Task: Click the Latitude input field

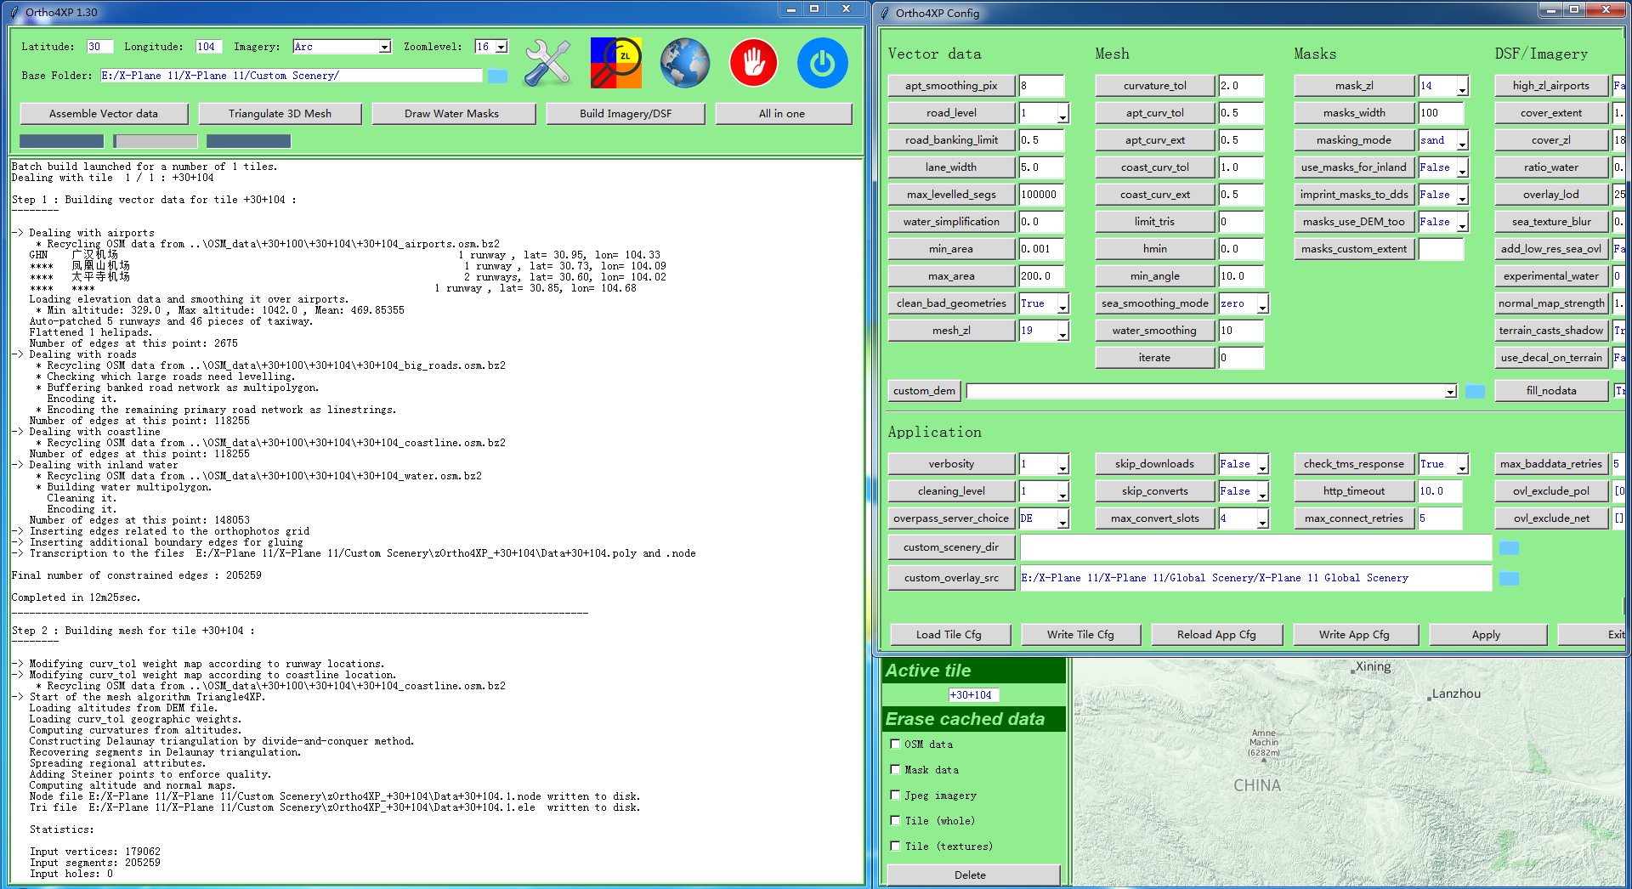Action: pos(99,47)
